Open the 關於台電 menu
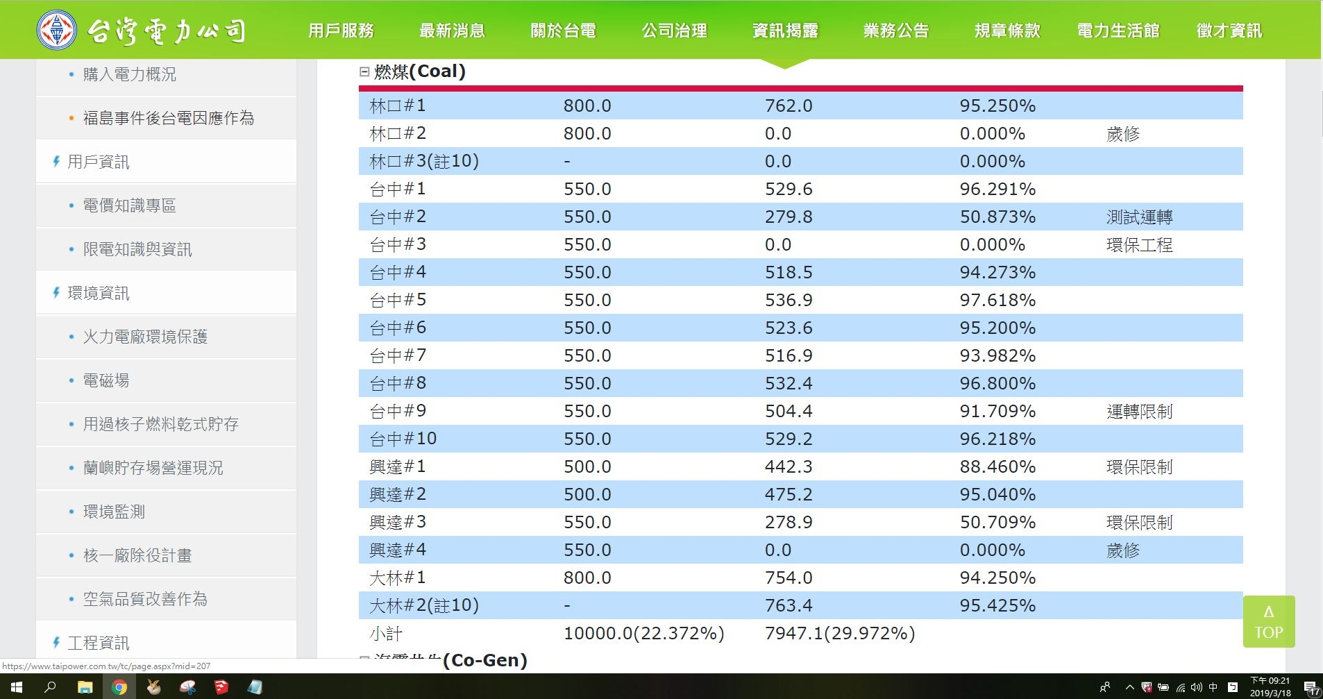1323x699 pixels. 563,31
